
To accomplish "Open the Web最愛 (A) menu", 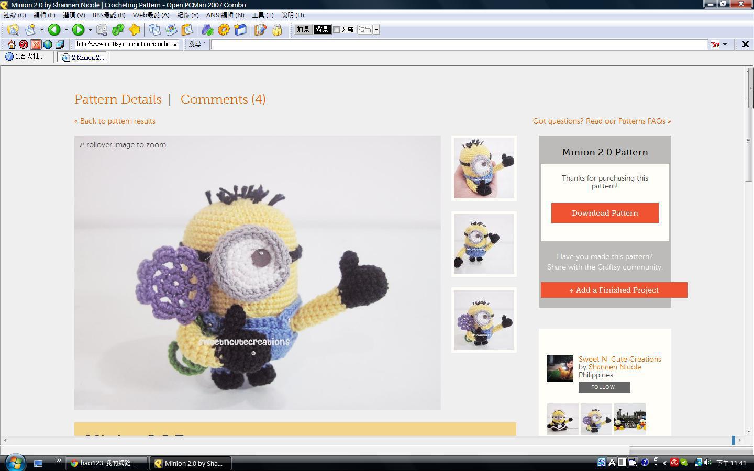I will pos(151,15).
